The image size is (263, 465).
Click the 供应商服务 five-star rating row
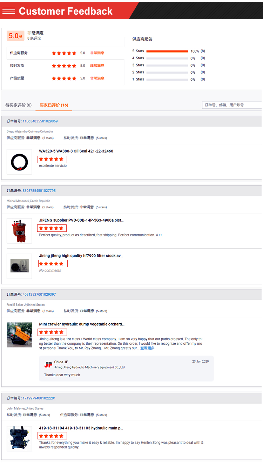coord(64,53)
